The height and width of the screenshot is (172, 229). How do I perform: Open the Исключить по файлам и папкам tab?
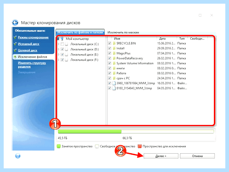[x=80, y=32]
